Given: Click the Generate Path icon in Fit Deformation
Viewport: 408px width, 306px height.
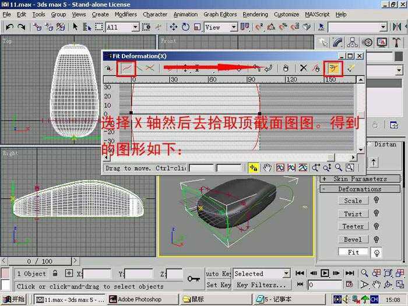Looking at the screenshot, I should tap(351, 68).
